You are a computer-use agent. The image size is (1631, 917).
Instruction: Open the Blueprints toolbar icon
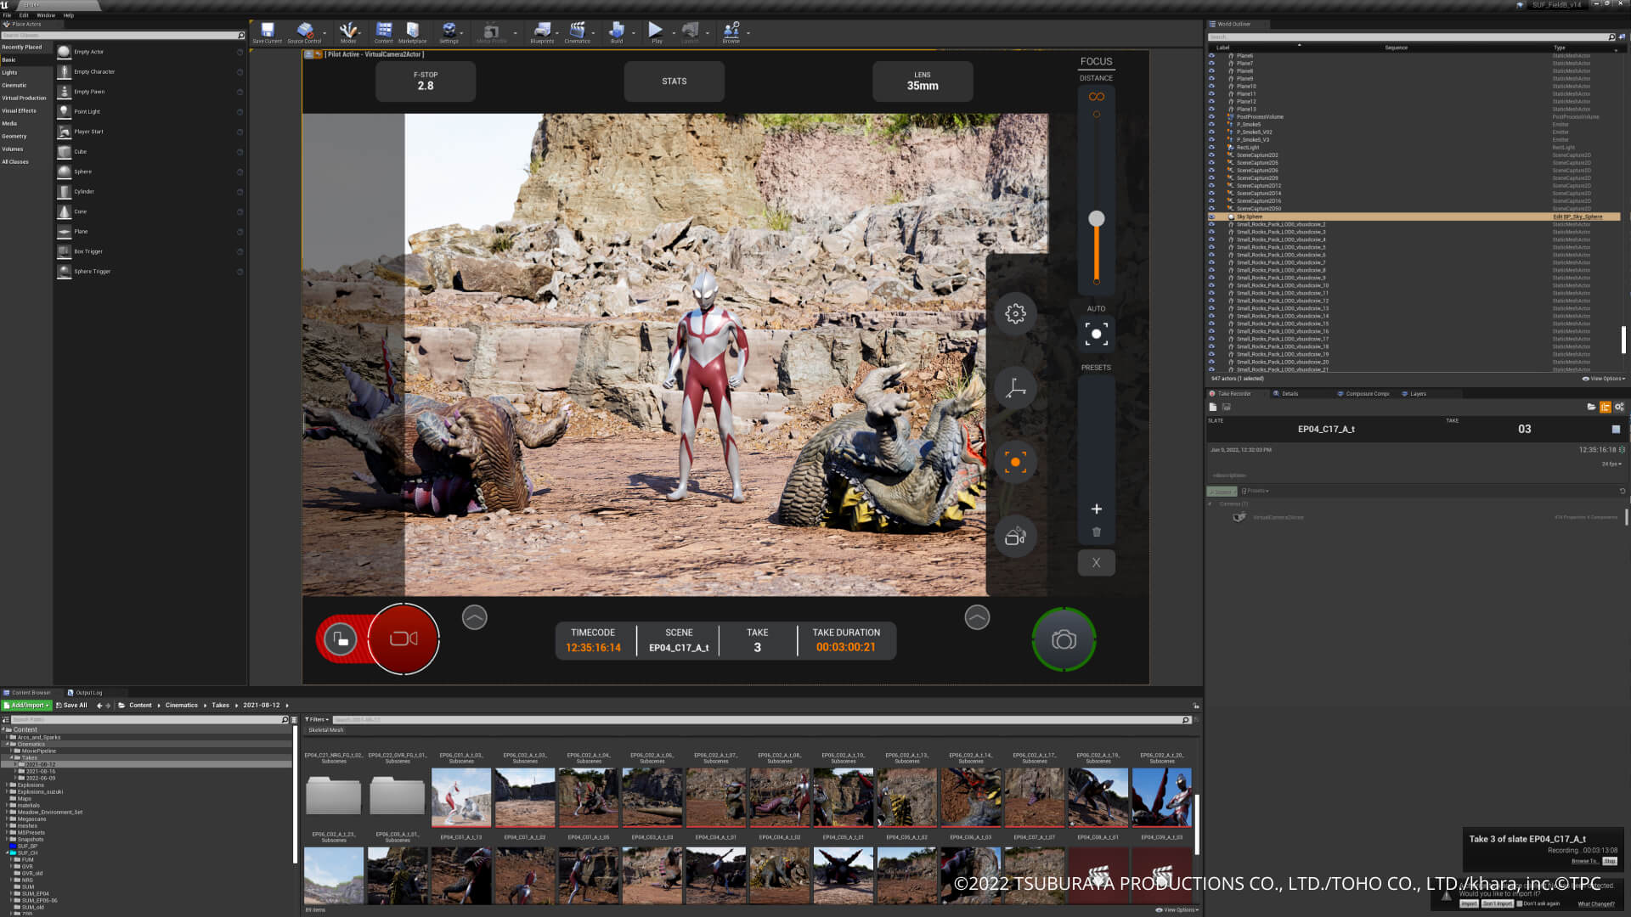[x=542, y=32]
